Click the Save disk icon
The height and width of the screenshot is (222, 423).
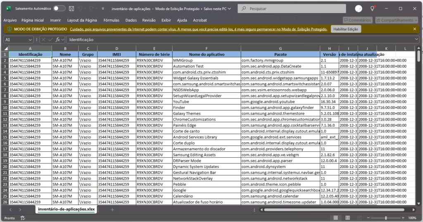[71, 9]
